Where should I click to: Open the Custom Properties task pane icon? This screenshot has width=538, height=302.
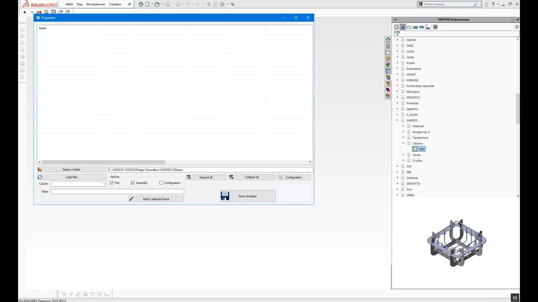[x=388, y=71]
